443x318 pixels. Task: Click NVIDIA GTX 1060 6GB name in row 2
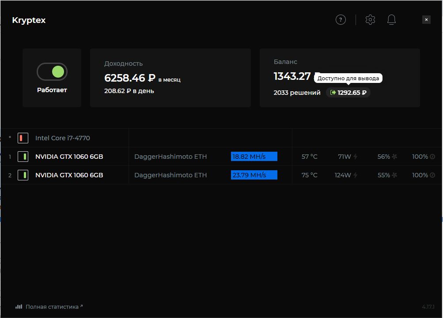click(69, 175)
